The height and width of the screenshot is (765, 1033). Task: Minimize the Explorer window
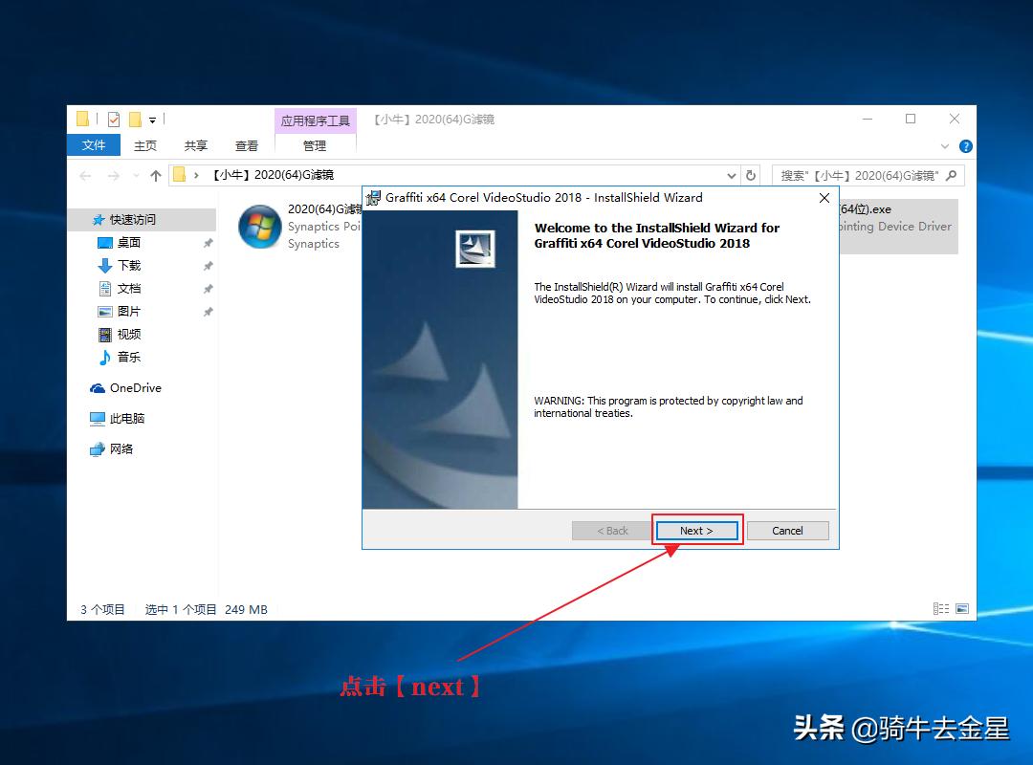[868, 119]
